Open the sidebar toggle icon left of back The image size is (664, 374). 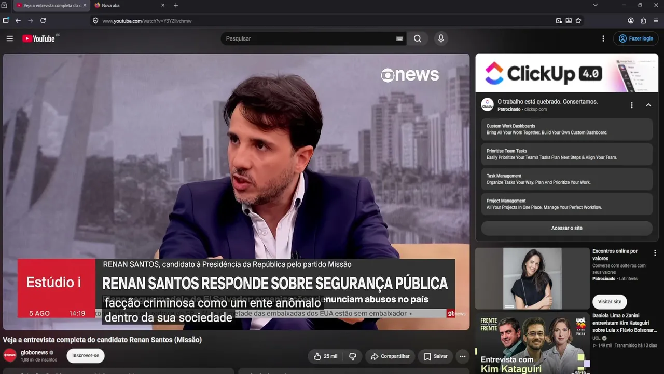click(6, 21)
